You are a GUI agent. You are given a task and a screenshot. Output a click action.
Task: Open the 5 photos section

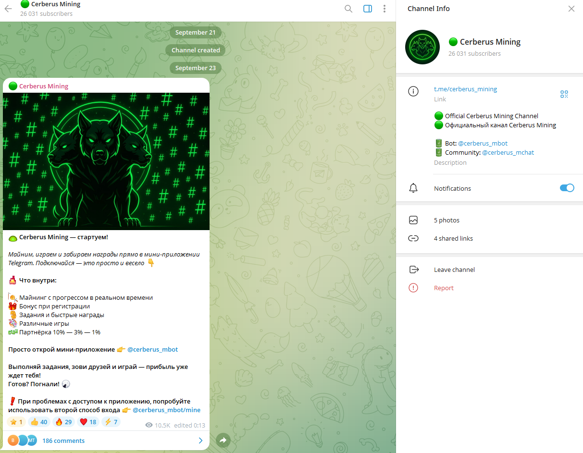447,220
